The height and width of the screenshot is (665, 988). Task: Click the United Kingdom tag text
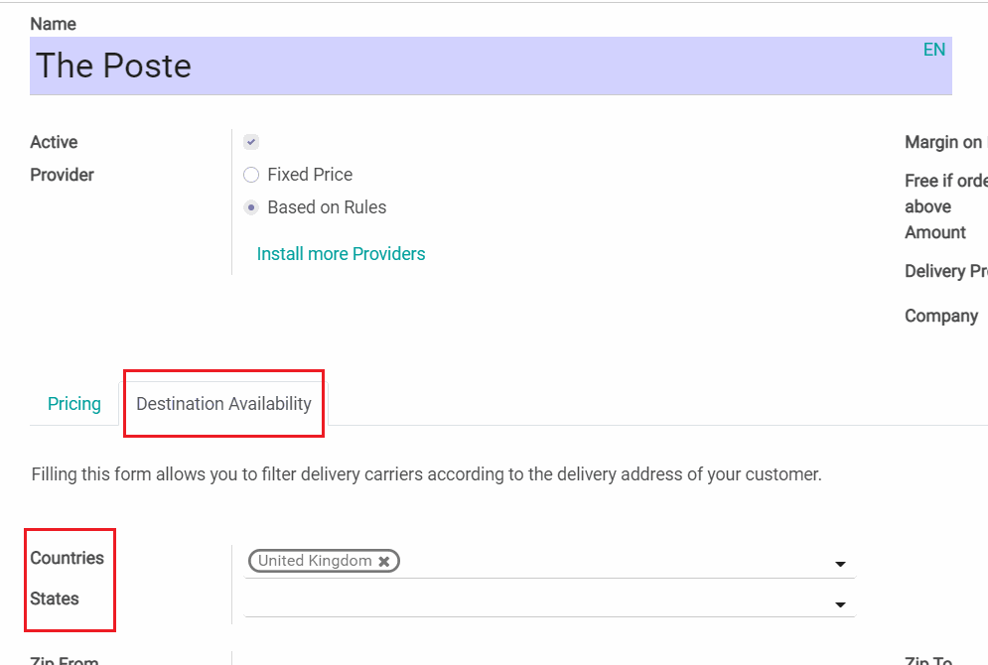click(315, 561)
